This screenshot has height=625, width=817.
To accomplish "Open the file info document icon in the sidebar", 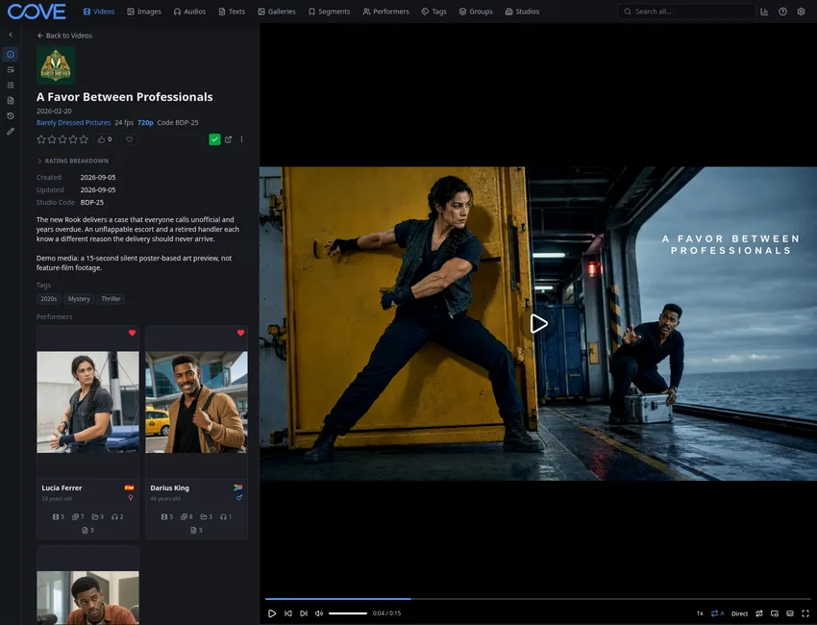I will [11, 101].
